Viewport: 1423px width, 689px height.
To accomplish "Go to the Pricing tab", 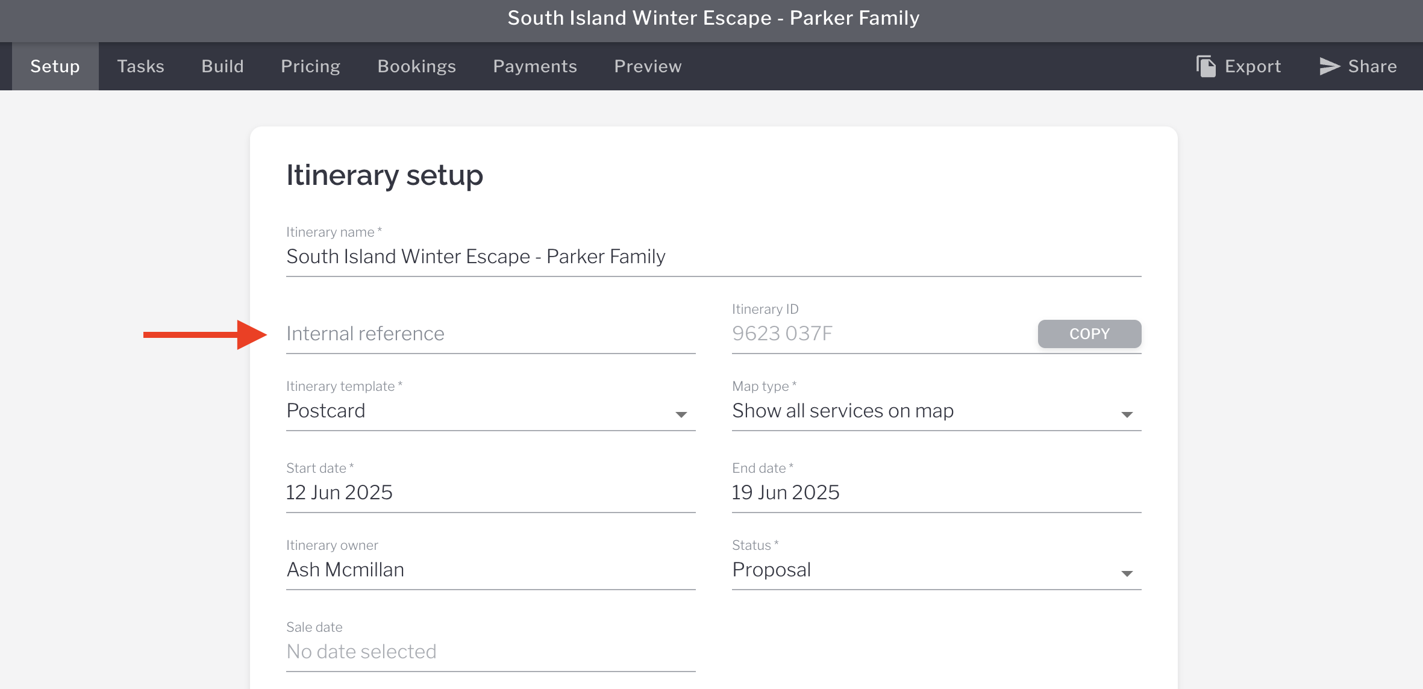I will click(310, 66).
